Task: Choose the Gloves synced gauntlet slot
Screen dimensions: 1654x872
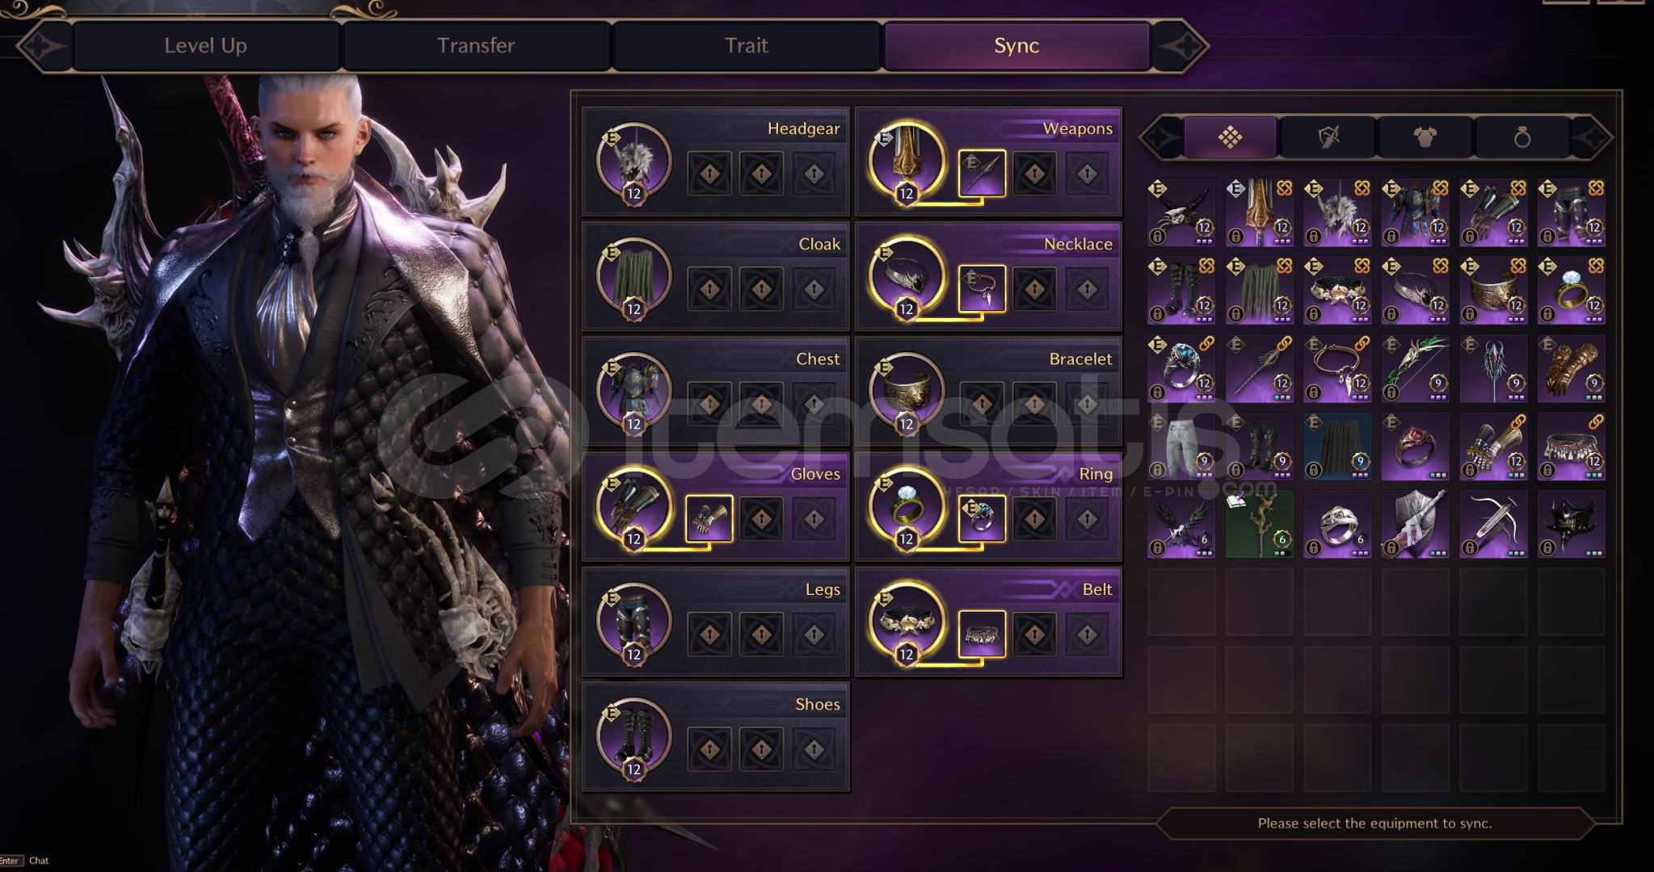Action: [709, 518]
